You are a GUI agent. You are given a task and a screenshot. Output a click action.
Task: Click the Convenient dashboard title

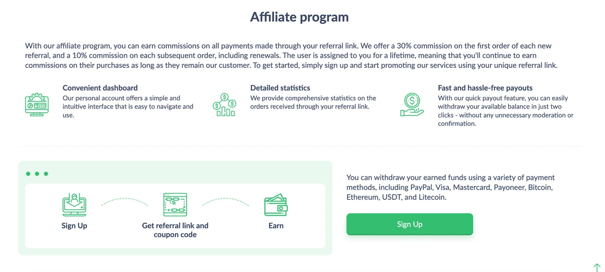pyautogui.click(x=100, y=88)
